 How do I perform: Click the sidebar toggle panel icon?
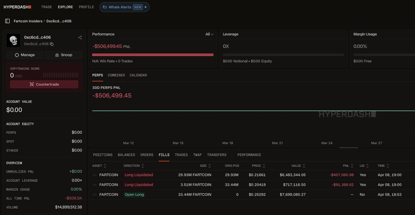pyautogui.click(x=7, y=21)
